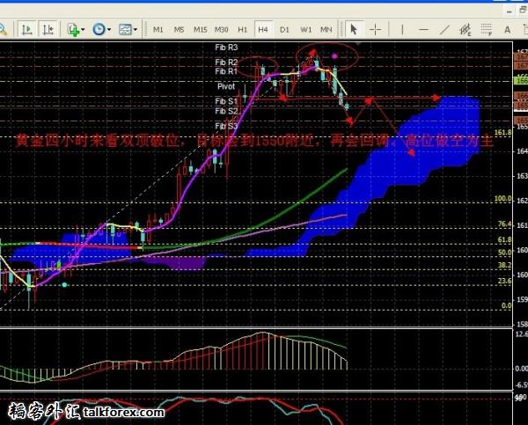The width and height of the screenshot is (528, 425).
Task: Switch to the M30 timeframe
Action: coord(221,30)
